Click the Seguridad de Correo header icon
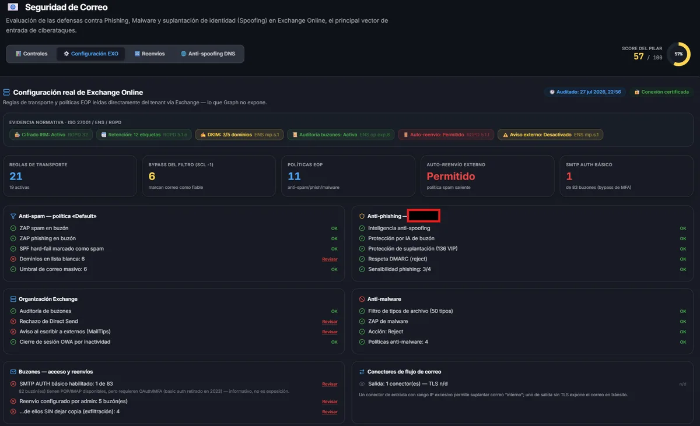This screenshot has height=426, width=700. 12,8
